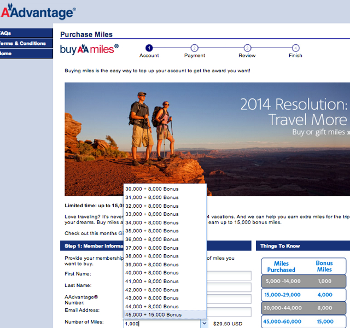350x328 pixels.
Task: Choose 35,000 + 8,000 Bonus option
Action: pyautogui.click(x=165, y=231)
